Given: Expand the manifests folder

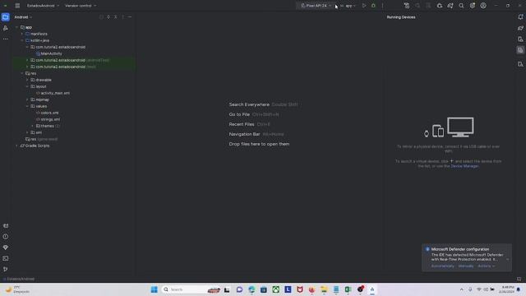Looking at the screenshot, I should click(22, 34).
